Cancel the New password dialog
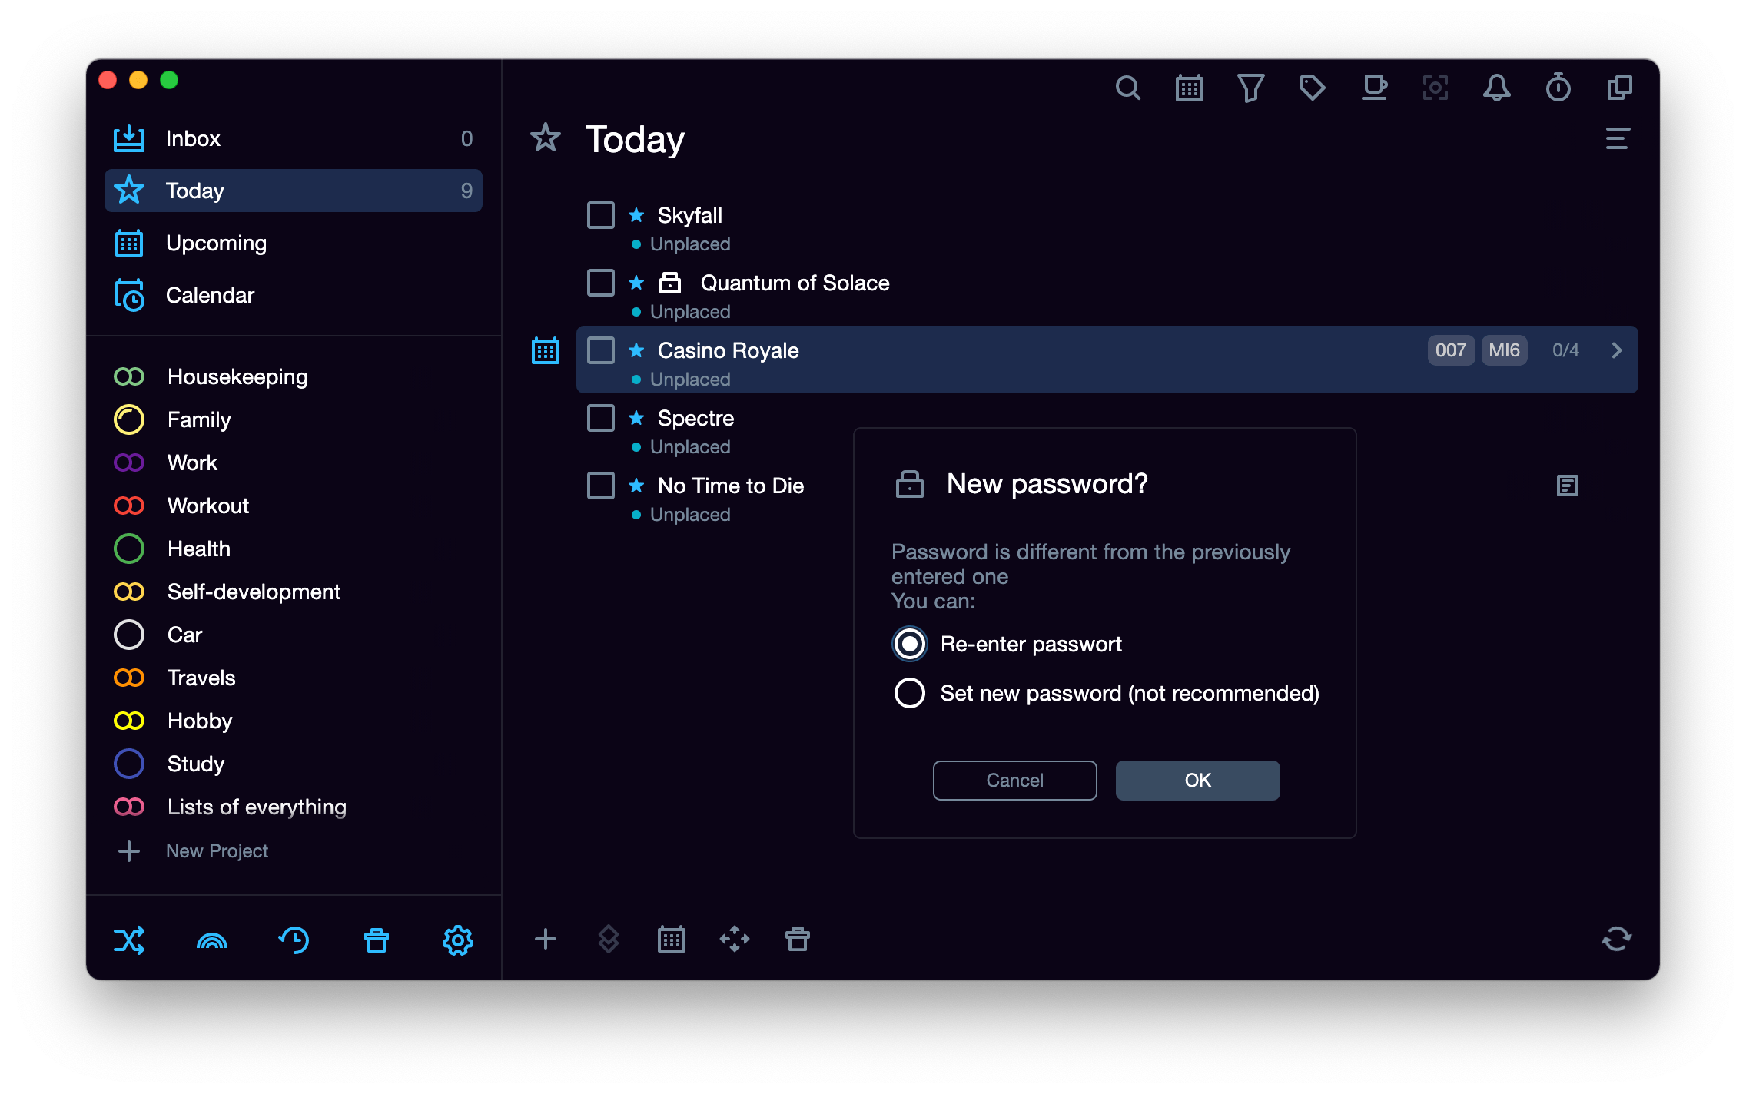The width and height of the screenshot is (1746, 1094). pos(1014,781)
